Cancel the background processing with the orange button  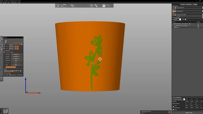click(x=169, y=112)
